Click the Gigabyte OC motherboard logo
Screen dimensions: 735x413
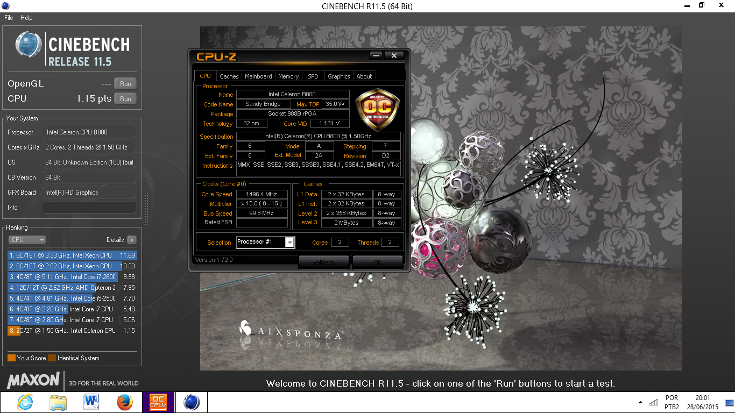[378, 110]
